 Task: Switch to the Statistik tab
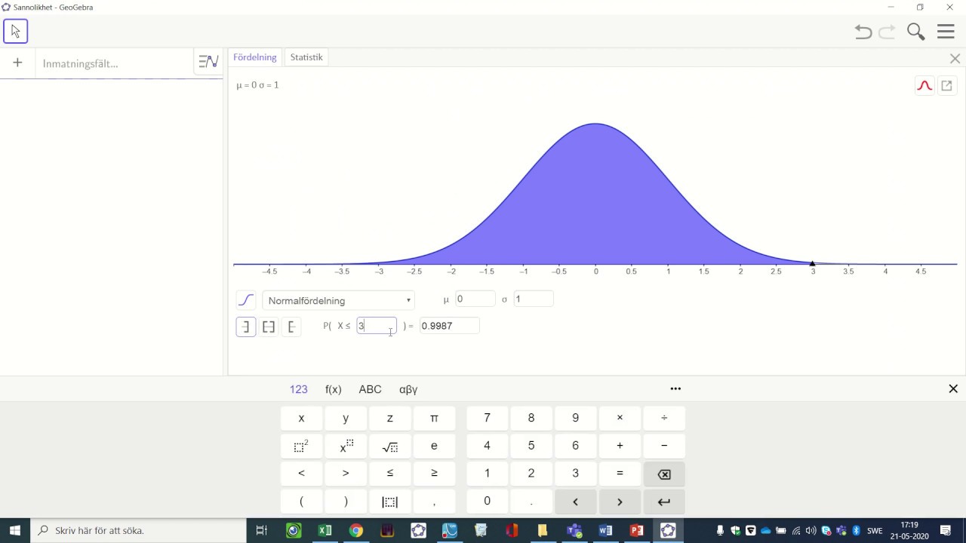pos(306,57)
